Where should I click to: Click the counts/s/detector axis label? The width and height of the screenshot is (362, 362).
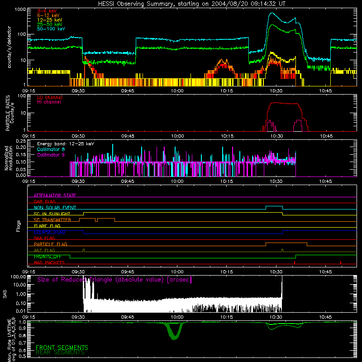coord(9,47)
